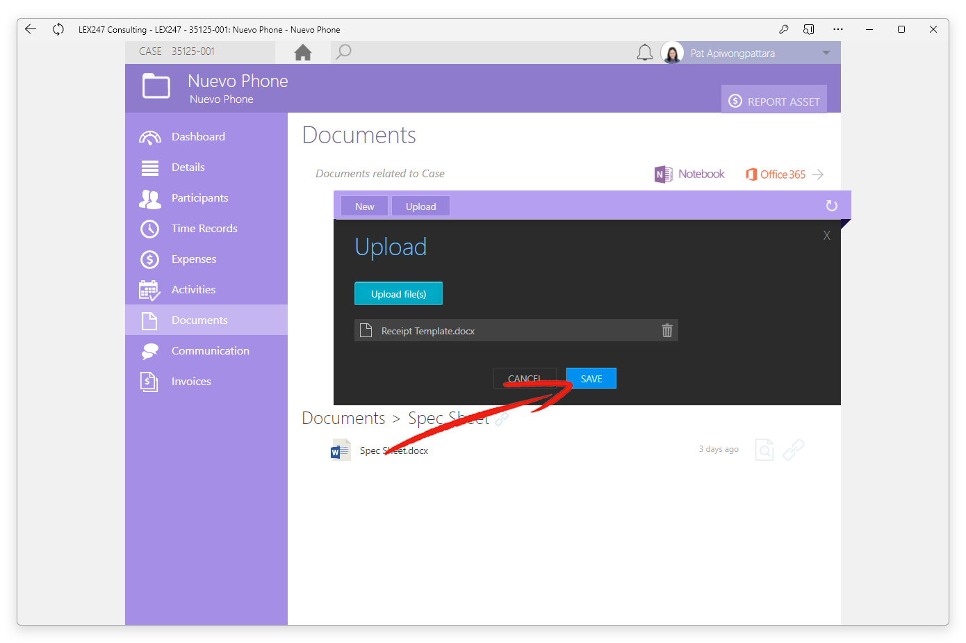Image resolution: width=966 pixels, height=643 pixels.
Task: Copy link icon next to Spec Sheet breadcrumb
Action: (x=502, y=418)
